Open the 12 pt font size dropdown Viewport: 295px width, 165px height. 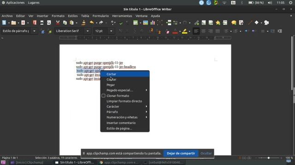pos(111,31)
